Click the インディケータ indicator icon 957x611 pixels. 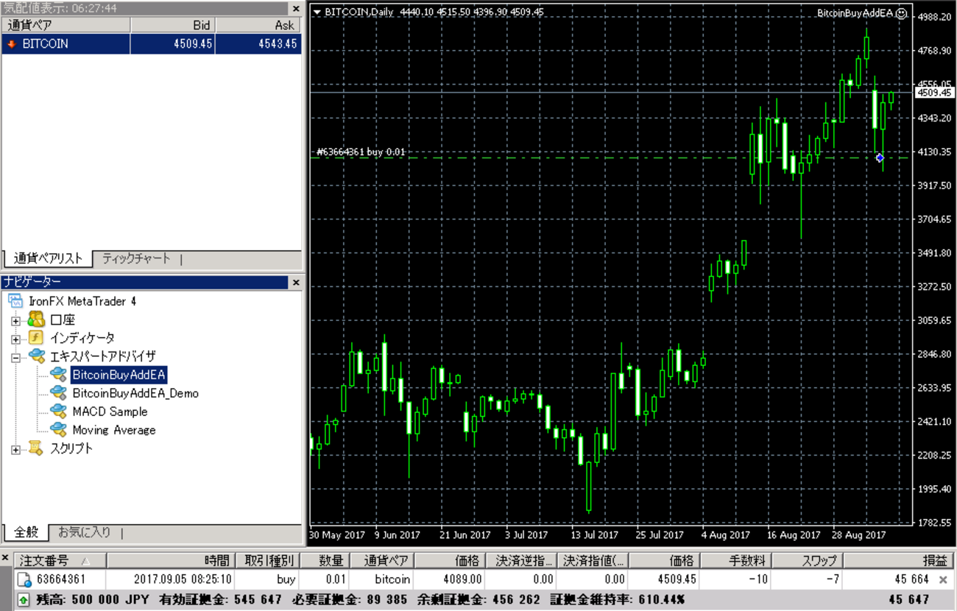(x=36, y=338)
